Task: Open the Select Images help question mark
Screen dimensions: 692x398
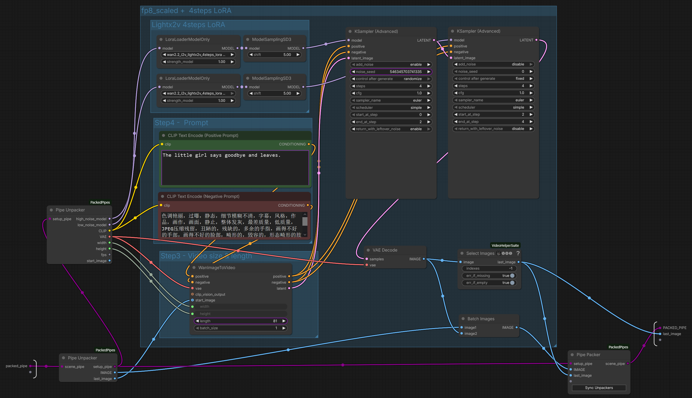Action: (518, 253)
